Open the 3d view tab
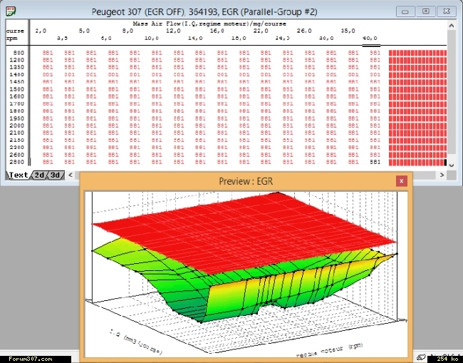463x363 pixels. [56, 175]
